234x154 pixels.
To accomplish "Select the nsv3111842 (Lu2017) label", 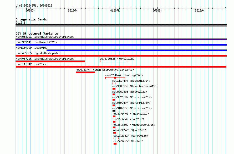I will tap(31, 64).
